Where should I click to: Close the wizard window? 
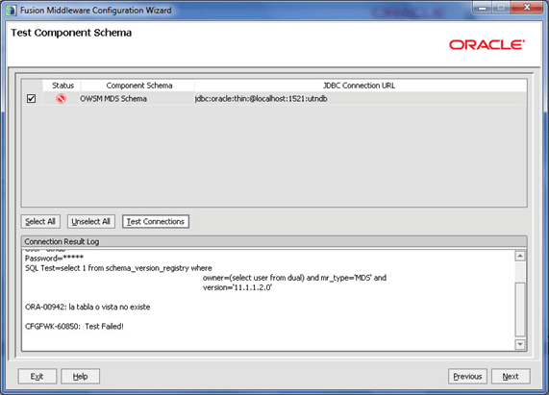pos(527,8)
